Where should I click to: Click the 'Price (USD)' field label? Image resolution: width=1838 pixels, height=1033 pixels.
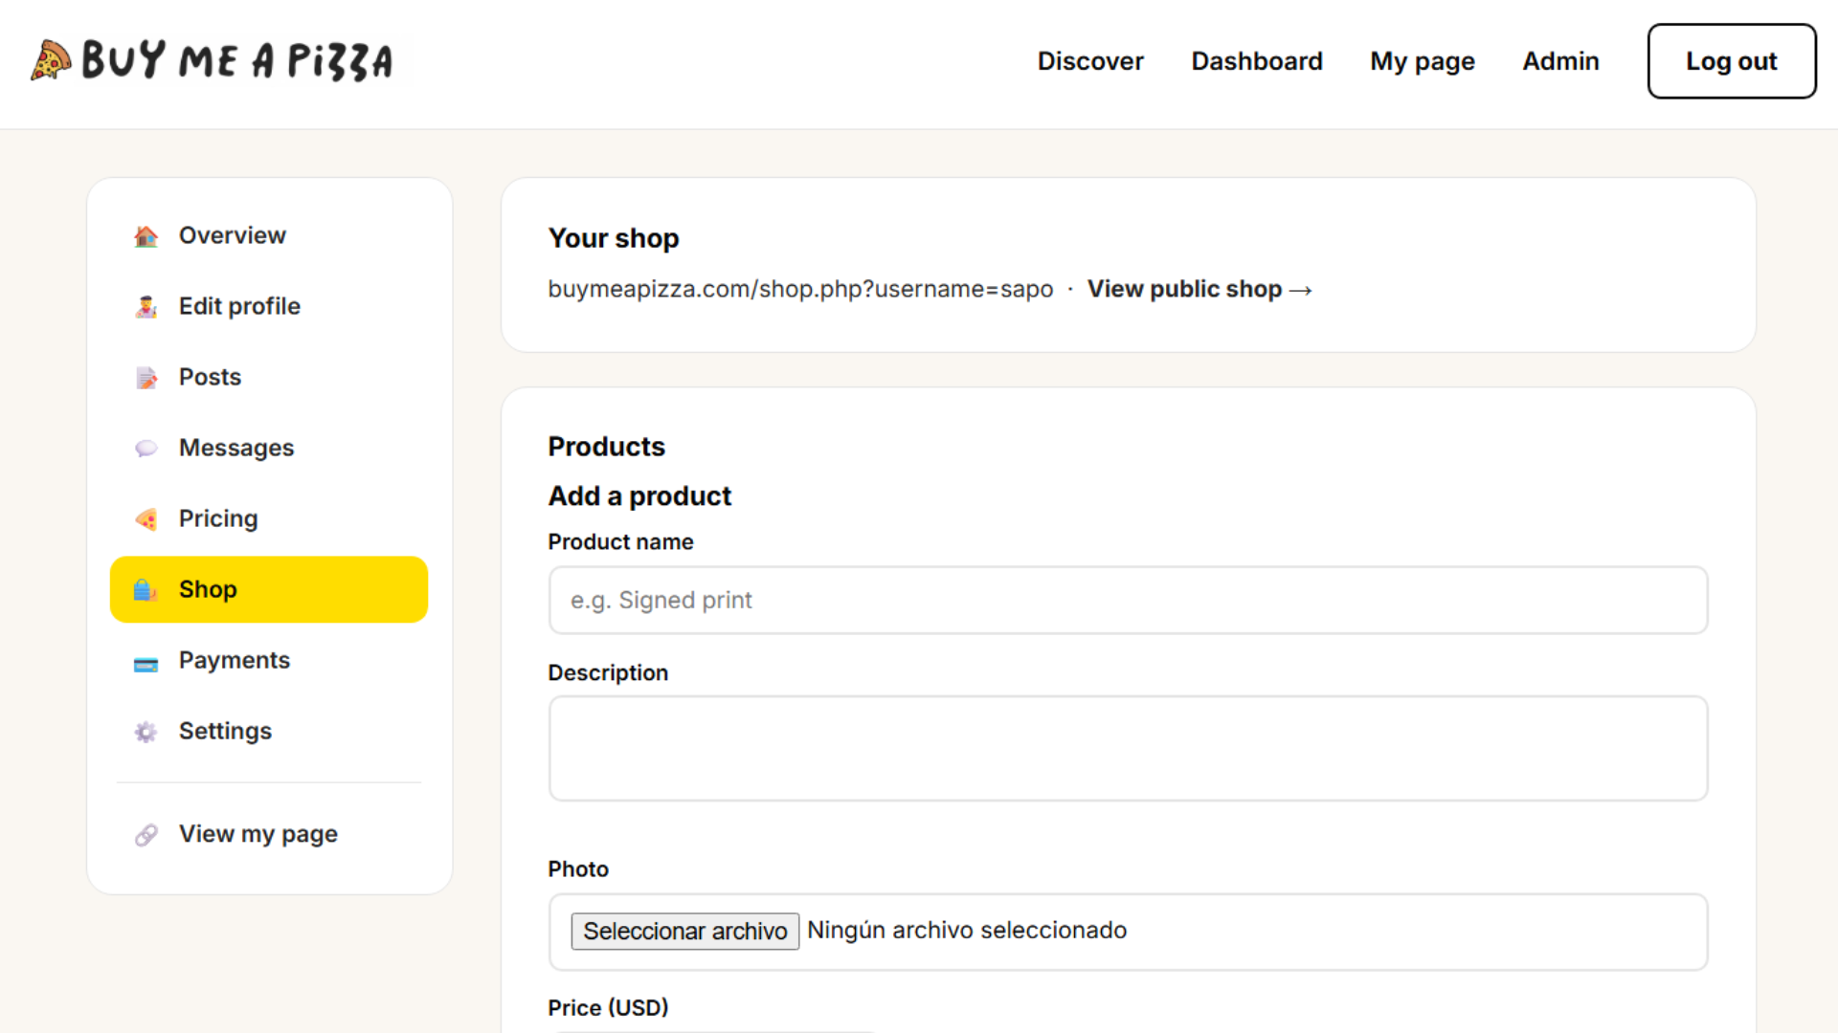(x=608, y=1007)
